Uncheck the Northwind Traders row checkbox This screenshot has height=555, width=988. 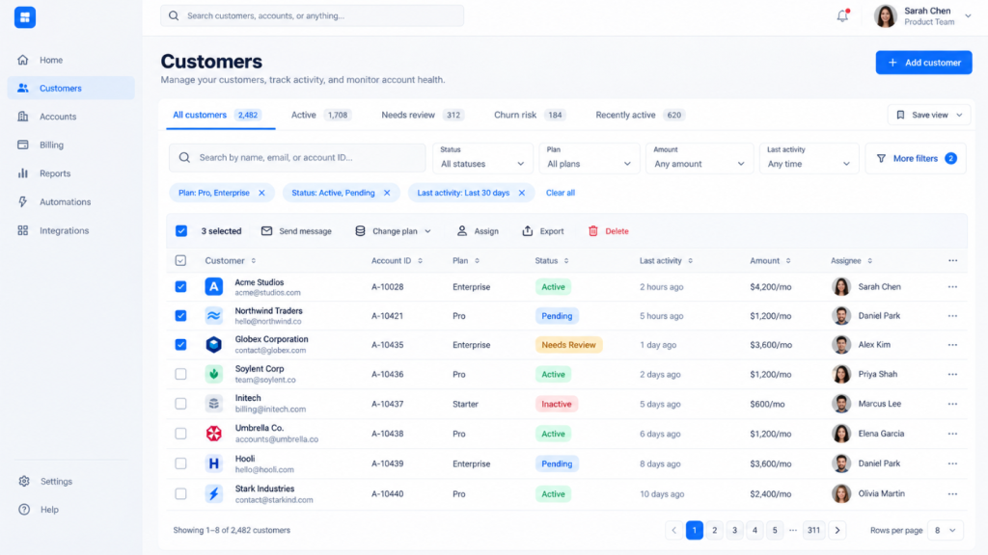point(180,315)
